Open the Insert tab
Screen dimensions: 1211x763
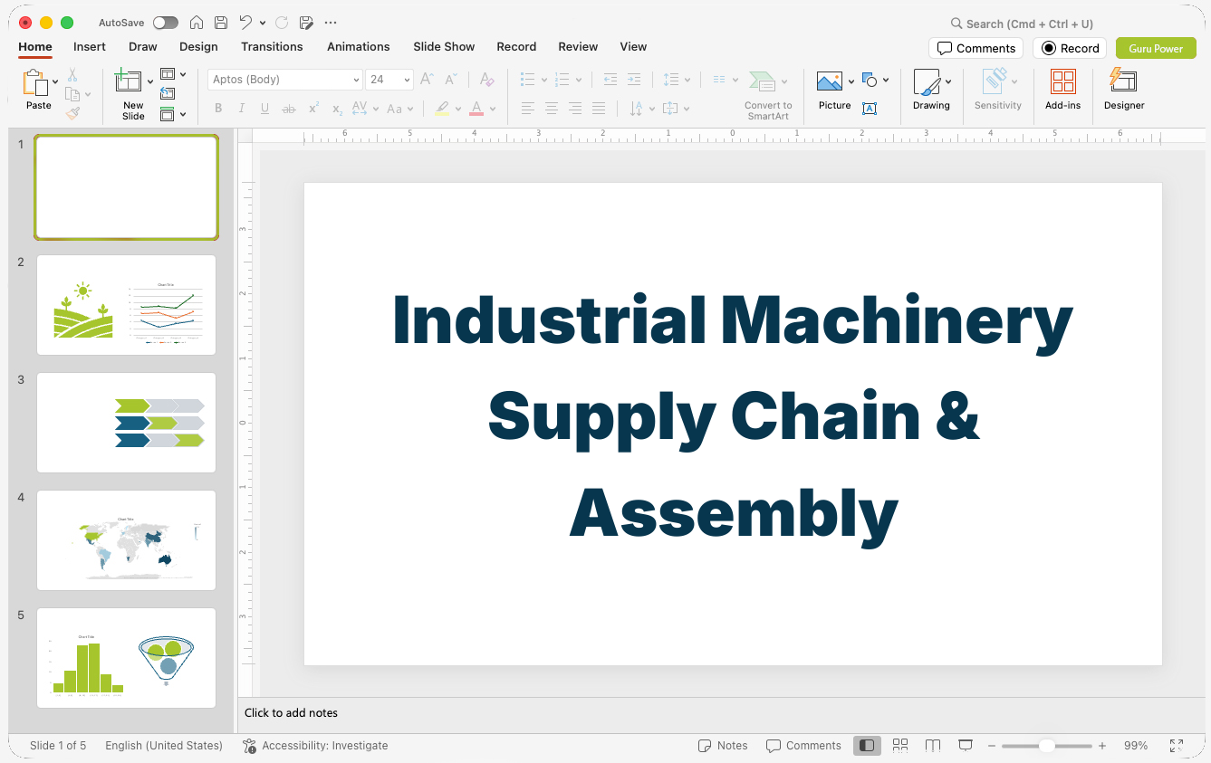90,47
